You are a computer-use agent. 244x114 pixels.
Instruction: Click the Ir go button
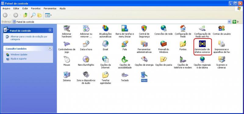pyautogui.click(x=235, y=22)
